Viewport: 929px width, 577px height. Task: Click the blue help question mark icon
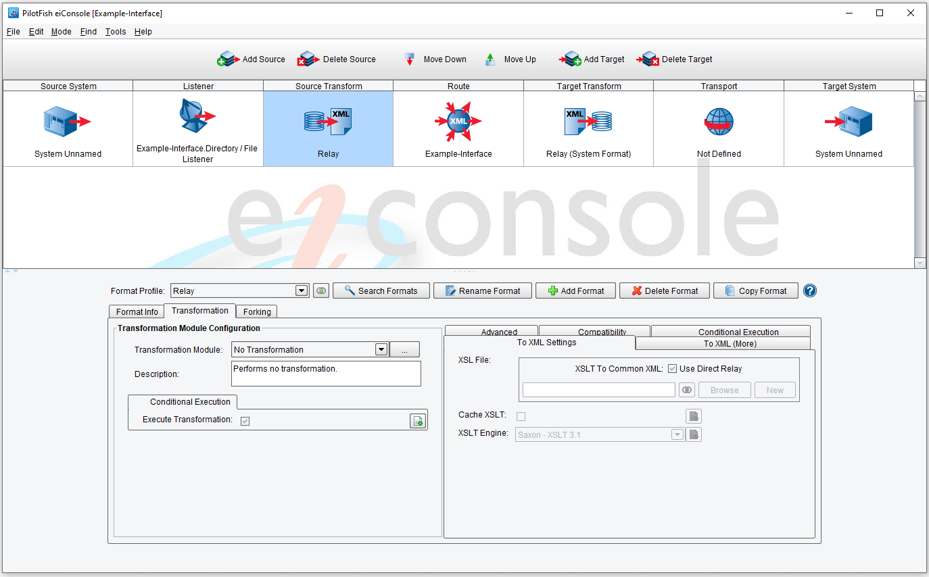pos(810,291)
